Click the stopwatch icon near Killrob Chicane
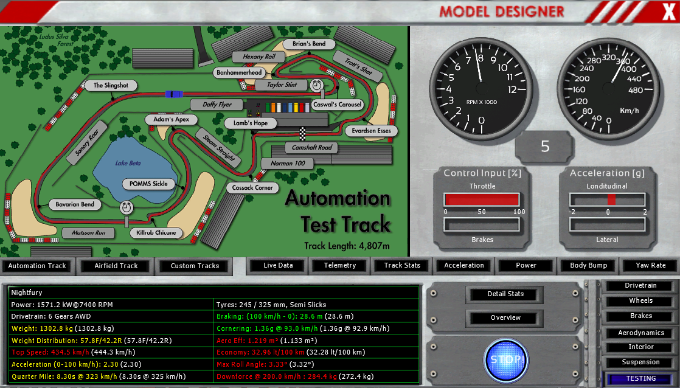 (x=126, y=207)
